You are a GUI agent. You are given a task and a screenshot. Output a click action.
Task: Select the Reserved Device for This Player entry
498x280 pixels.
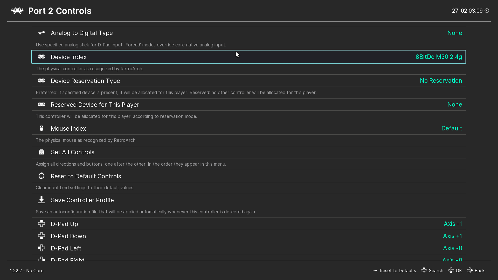pos(95,105)
